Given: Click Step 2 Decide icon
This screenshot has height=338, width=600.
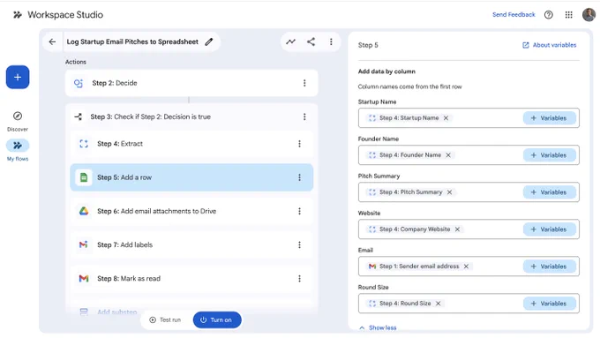Looking at the screenshot, I should coord(79,83).
